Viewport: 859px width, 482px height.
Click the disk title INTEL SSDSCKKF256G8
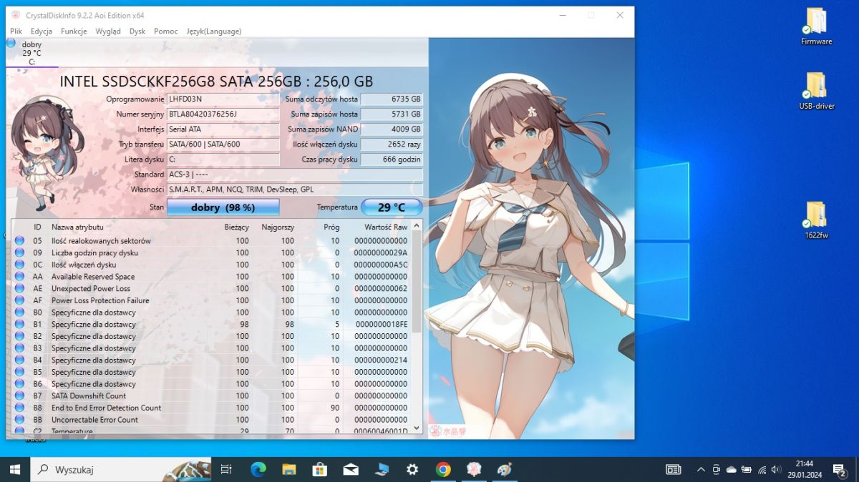[x=216, y=82]
